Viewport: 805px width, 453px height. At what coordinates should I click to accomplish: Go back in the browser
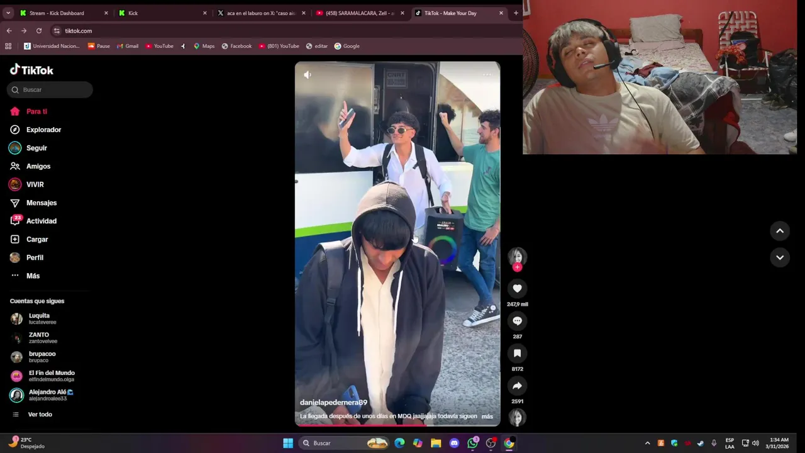9,31
